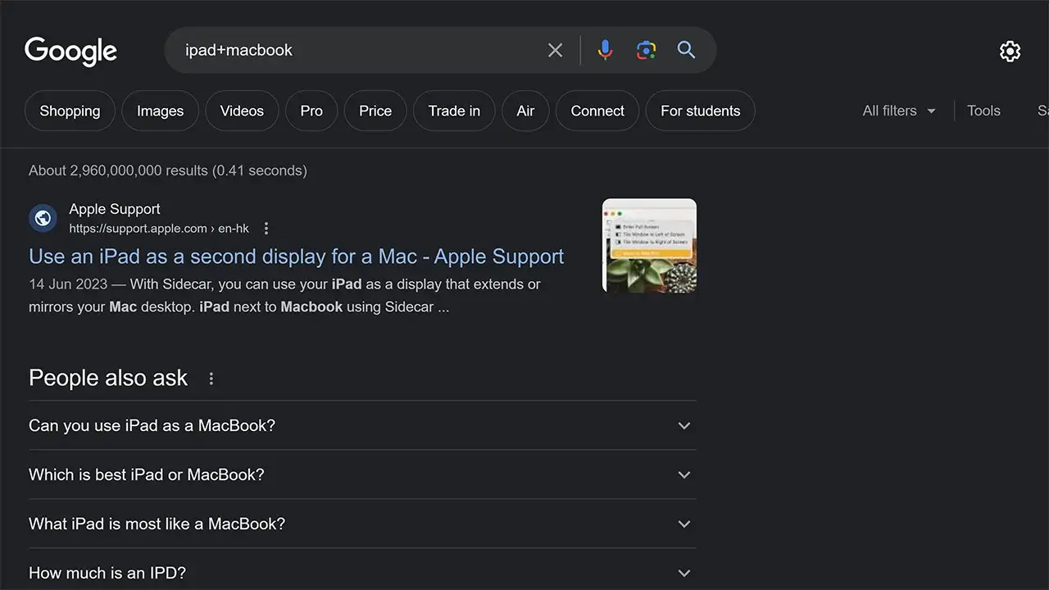Image resolution: width=1049 pixels, height=590 pixels.
Task: Select the Shopping filter chip
Action: click(x=70, y=111)
